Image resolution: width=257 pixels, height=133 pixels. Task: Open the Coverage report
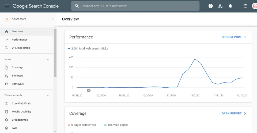point(234,114)
